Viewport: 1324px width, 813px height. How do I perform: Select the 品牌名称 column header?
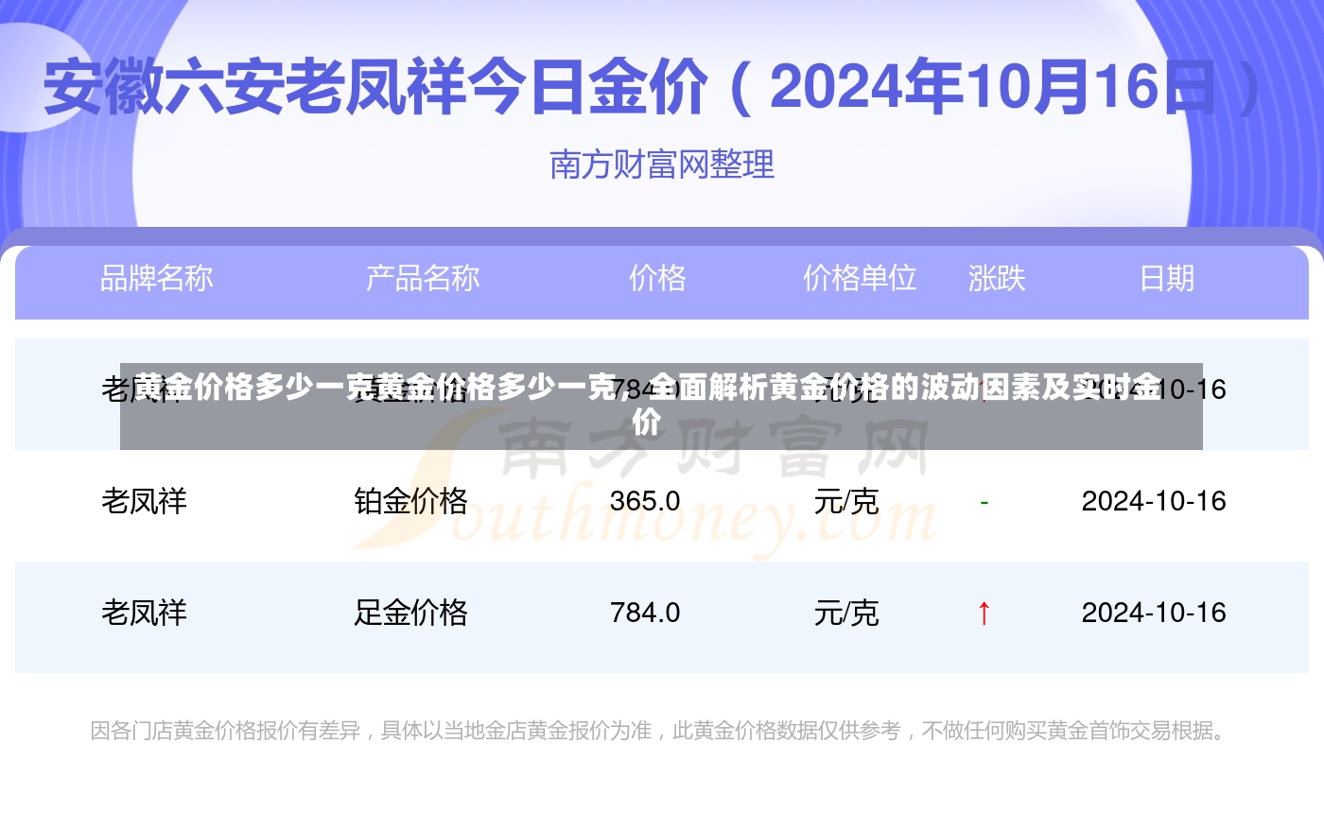156,278
